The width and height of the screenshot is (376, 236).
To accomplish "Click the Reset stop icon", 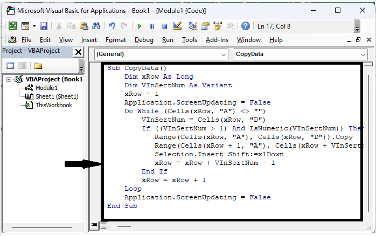I will (164, 26).
